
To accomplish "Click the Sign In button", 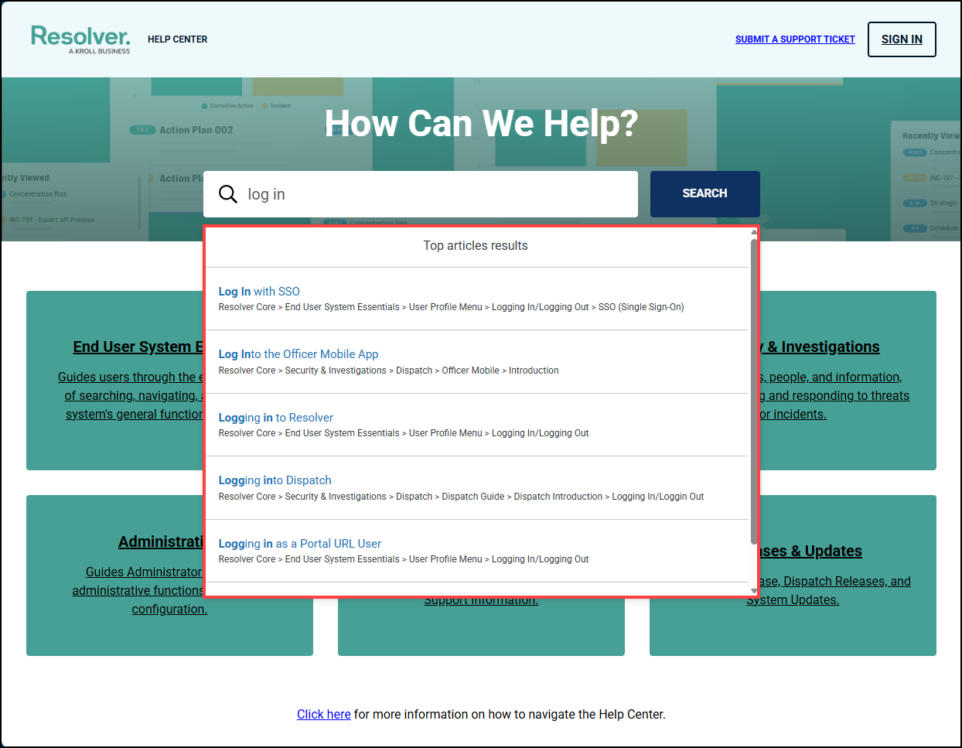I will click(902, 39).
